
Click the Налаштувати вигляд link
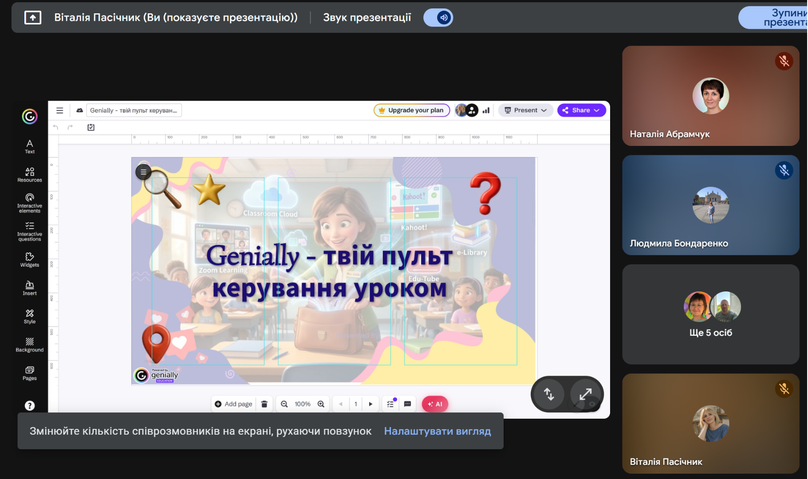tap(437, 431)
